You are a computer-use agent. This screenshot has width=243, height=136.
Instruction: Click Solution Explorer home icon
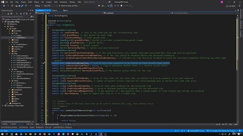click(x=8, y=14)
